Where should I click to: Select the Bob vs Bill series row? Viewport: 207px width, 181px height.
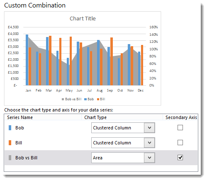click(x=101, y=158)
